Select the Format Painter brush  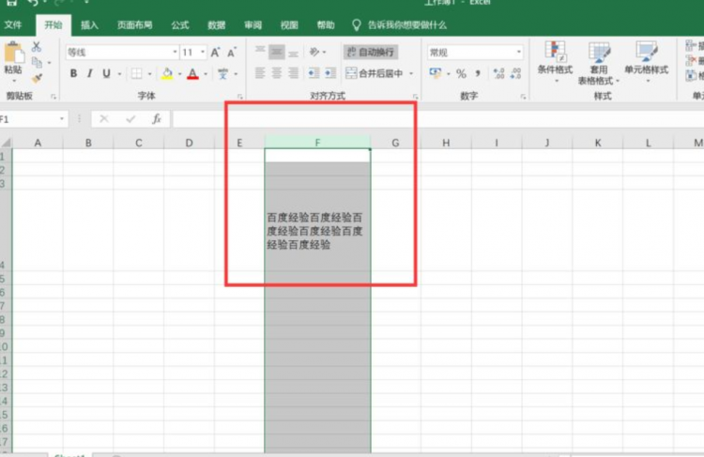(x=37, y=78)
